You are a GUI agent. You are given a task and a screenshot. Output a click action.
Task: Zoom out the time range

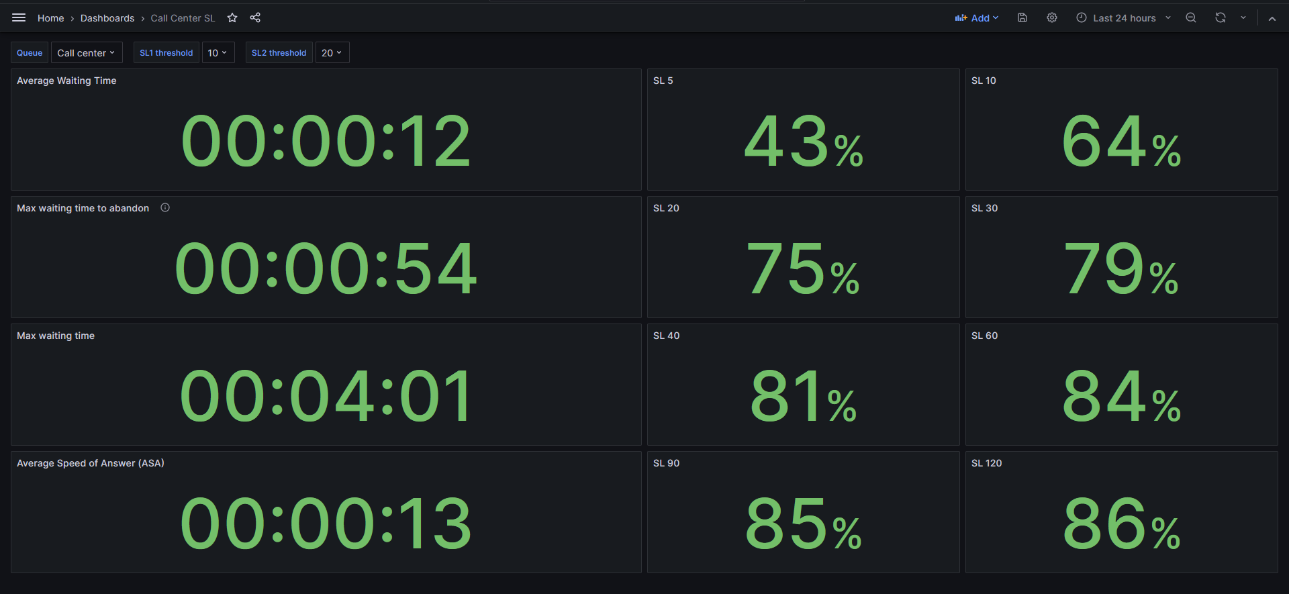click(x=1190, y=17)
